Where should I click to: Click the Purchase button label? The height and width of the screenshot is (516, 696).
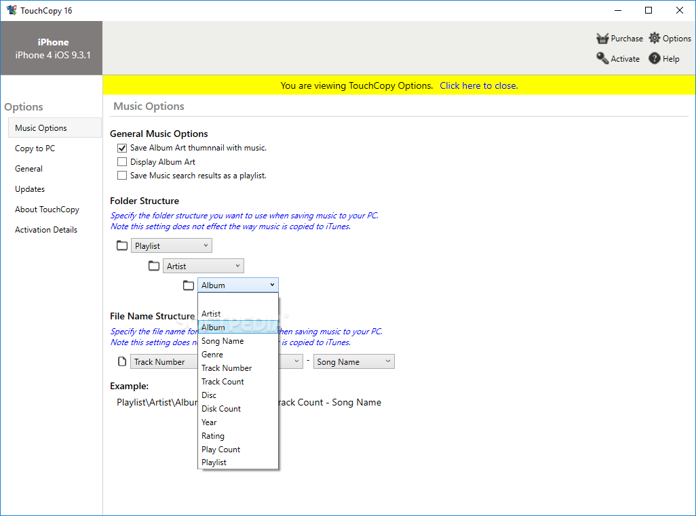626,39
